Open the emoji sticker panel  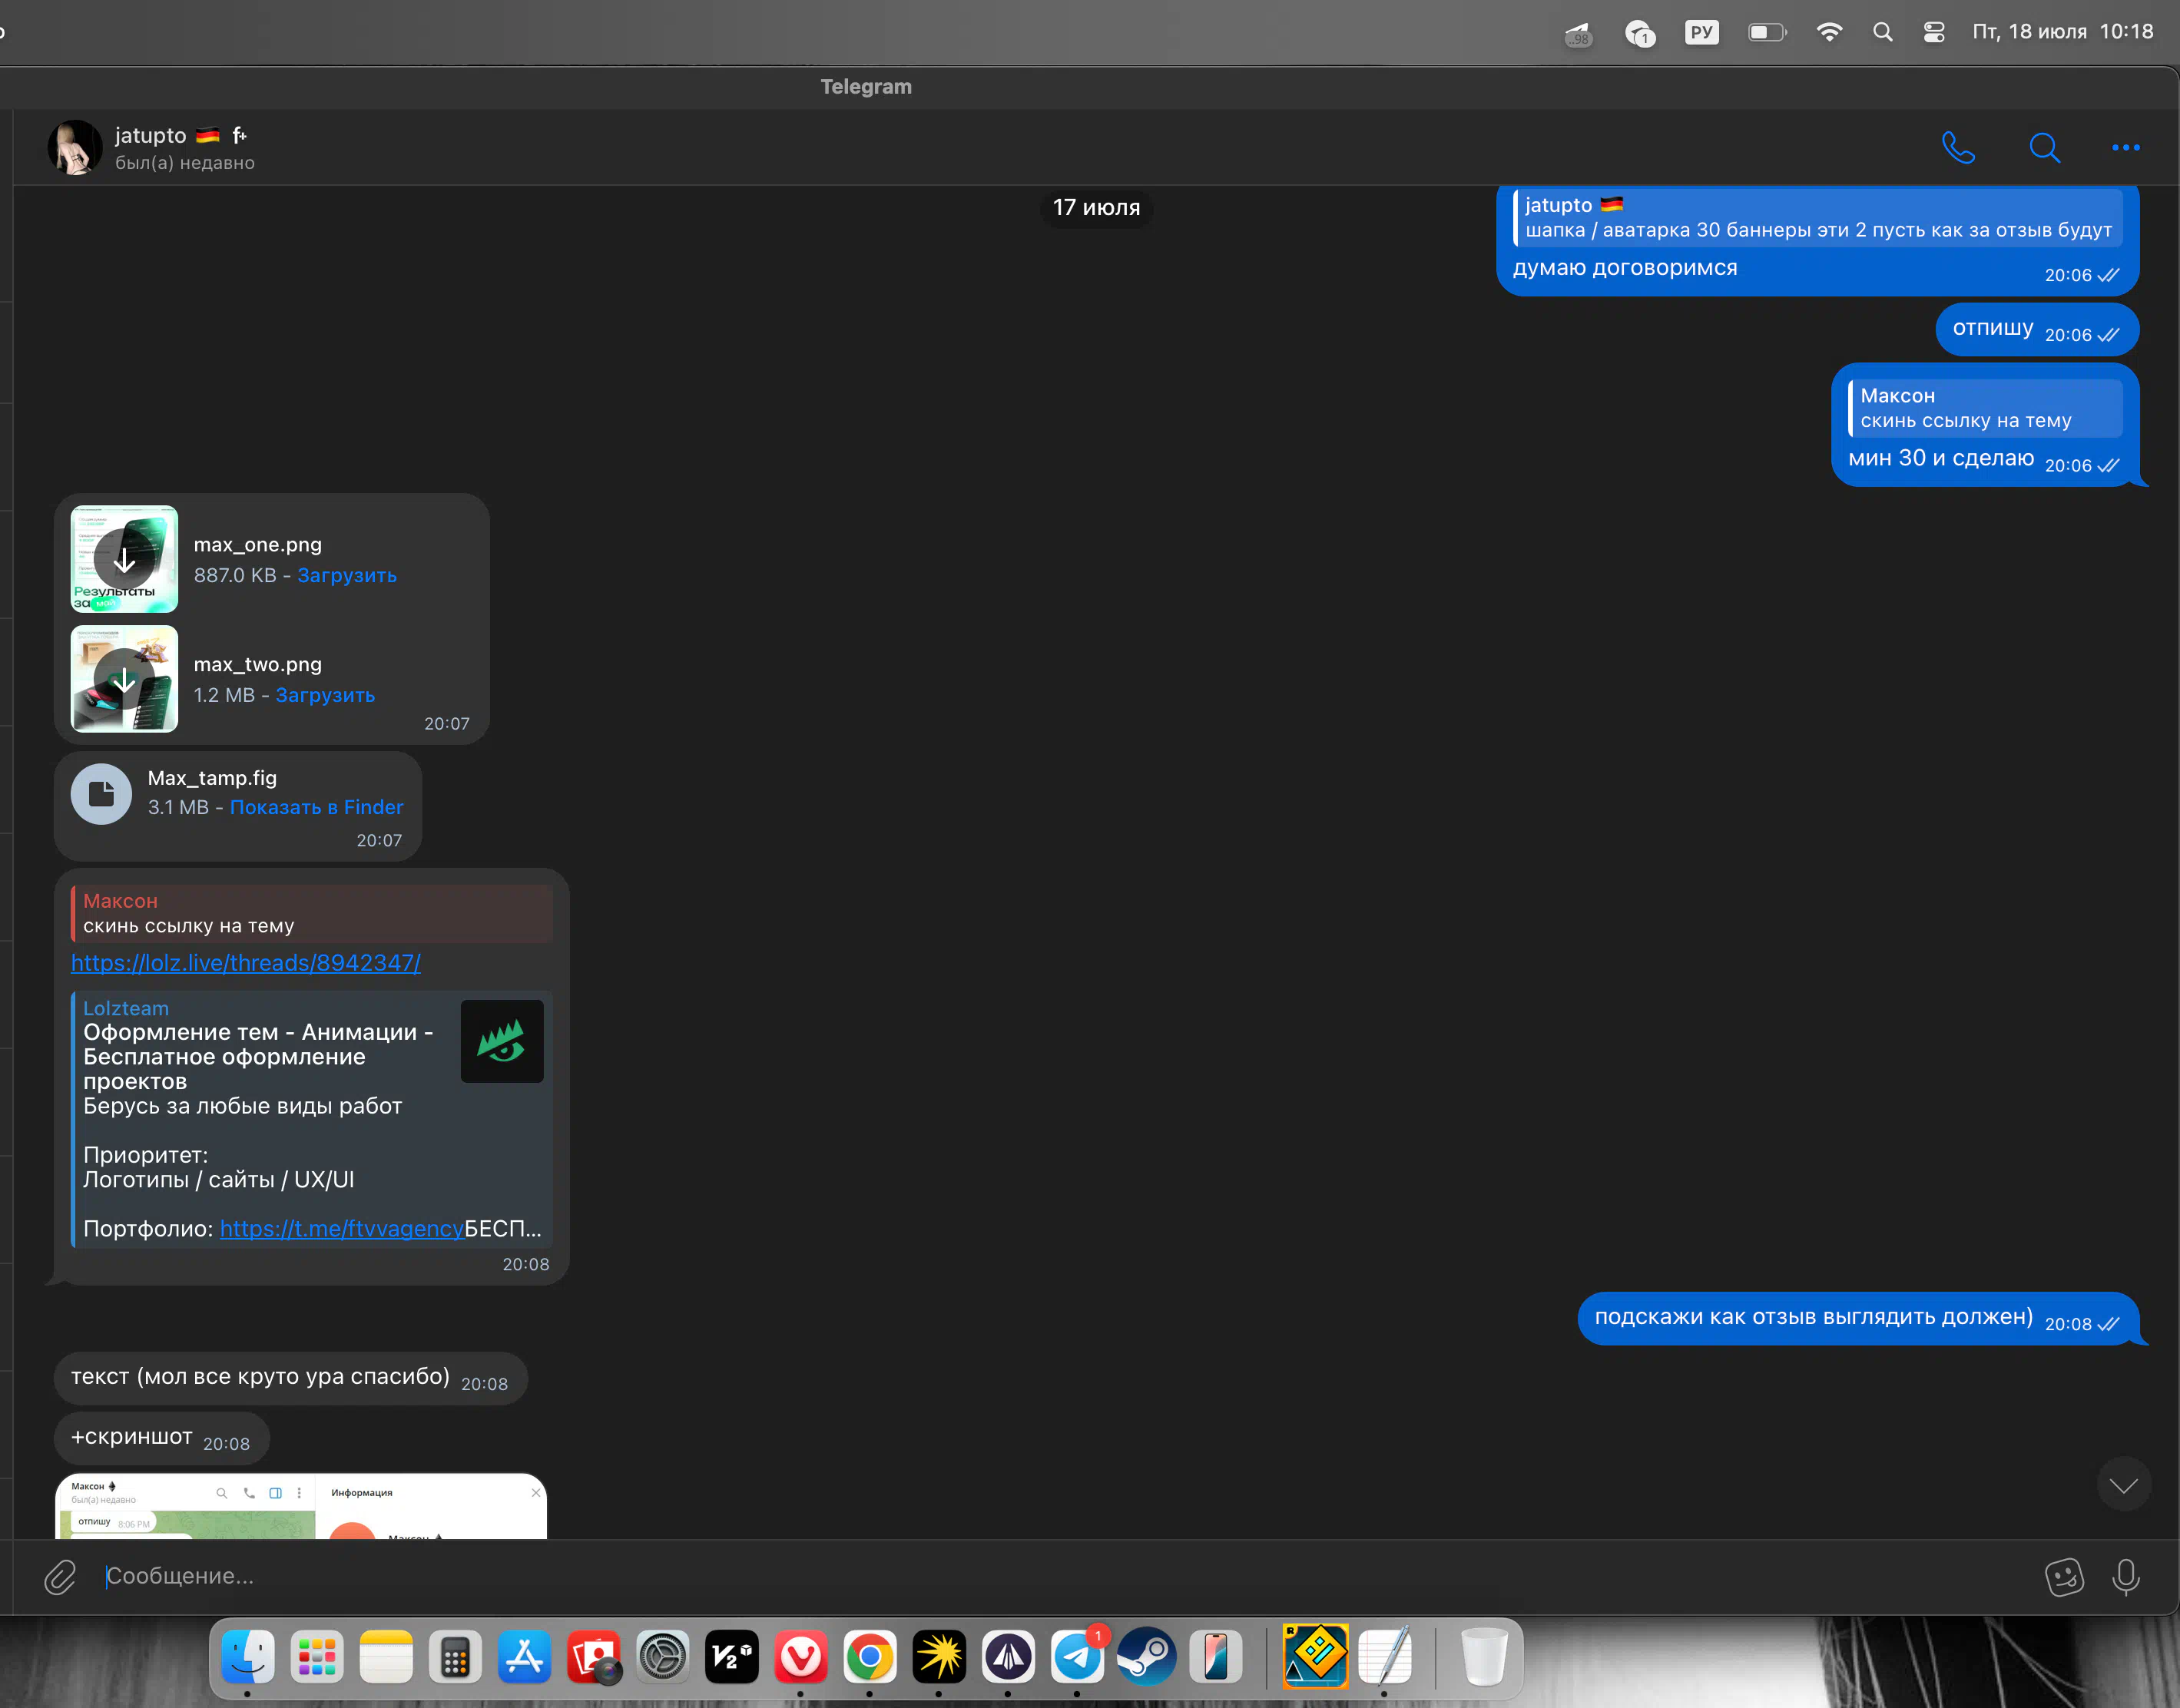tap(2064, 1577)
